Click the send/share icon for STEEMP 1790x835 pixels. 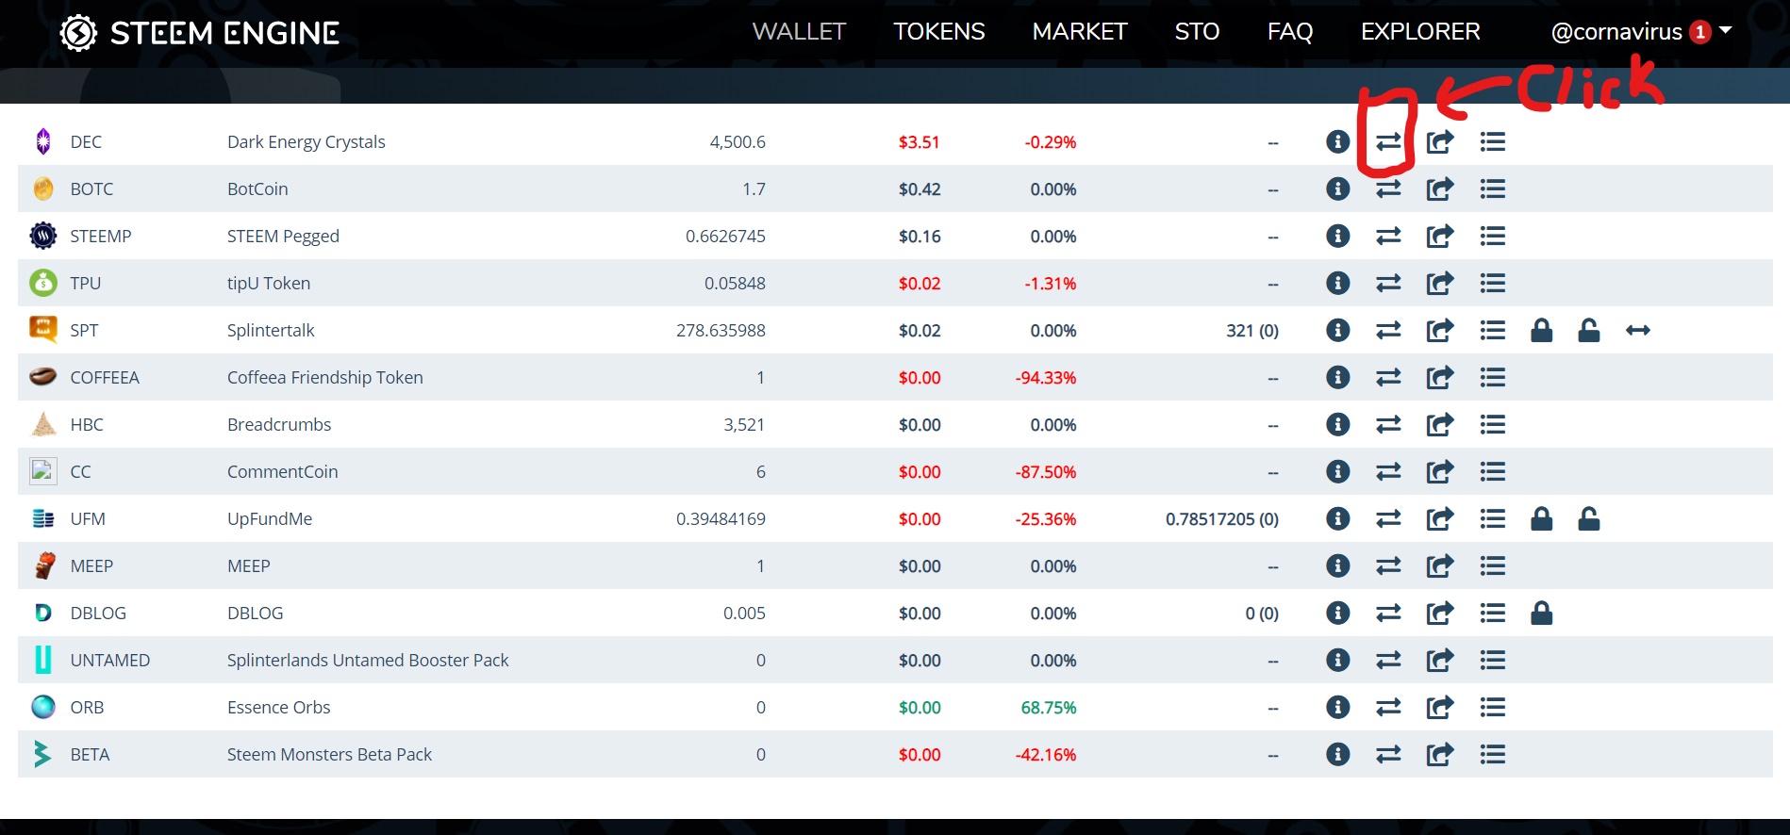pyautogui.click(x=1439, y=237)
